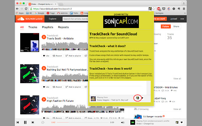This screenshot has width=202, height=126.
Task: Bookmark this page with the star icon
Action: pos(154,9)
